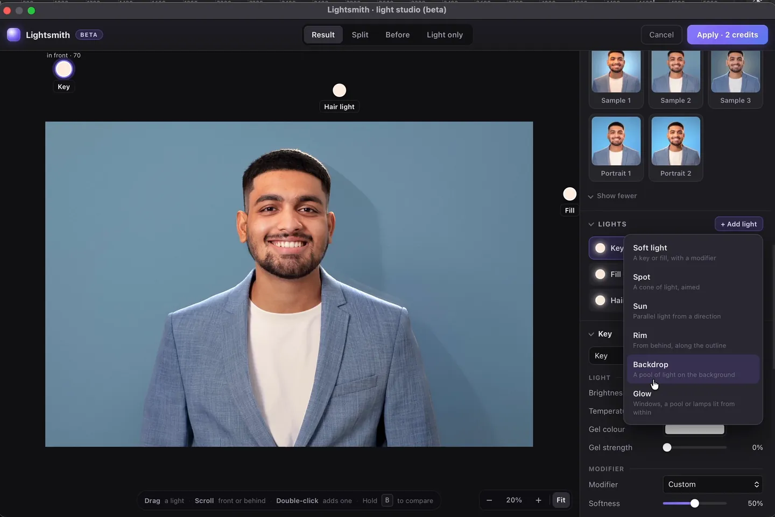This screenshot has height=517, width=775.
Task: Choose Glow from the Add light menu
Action: [693, 402]
